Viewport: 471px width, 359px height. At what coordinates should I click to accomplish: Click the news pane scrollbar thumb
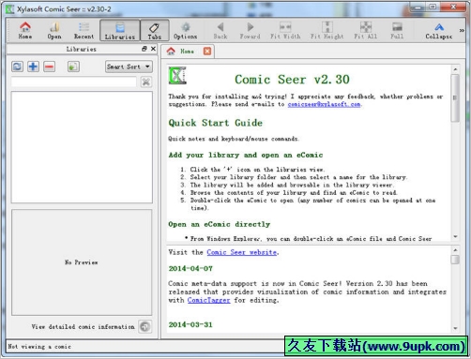455,260
